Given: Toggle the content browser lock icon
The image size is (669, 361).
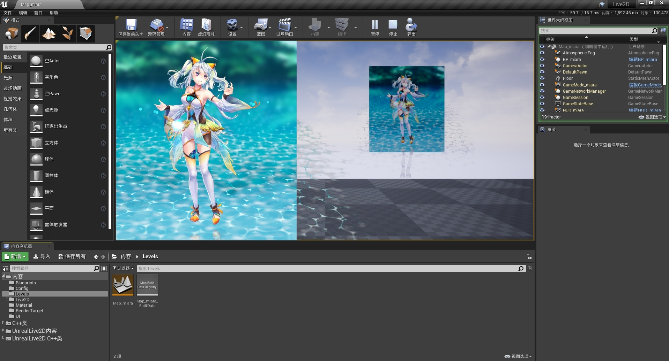Looking at the screenshot, I should point(529,257).
